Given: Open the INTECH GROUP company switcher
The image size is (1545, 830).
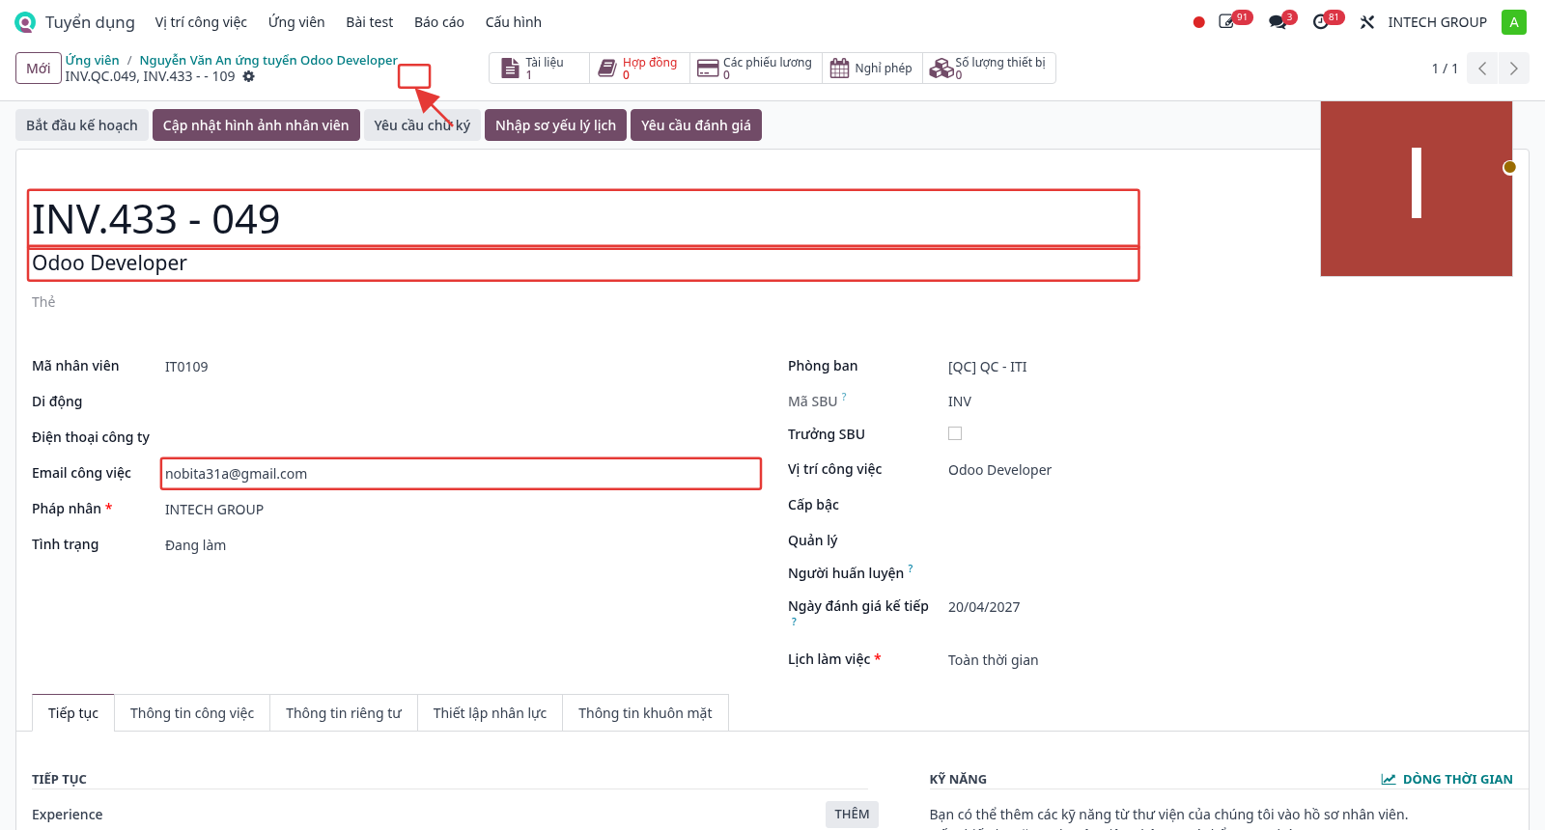Looking at the screenshot, I should (1437, 22).
